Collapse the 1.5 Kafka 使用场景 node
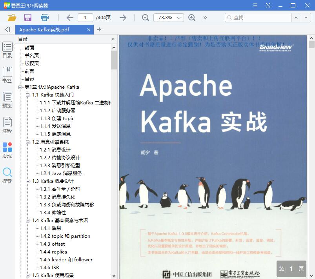 tap(28, 275)
